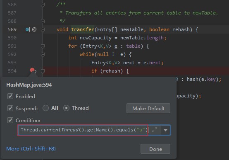Viewport: 229px width, 160px height.
Task: Select the All suspend radio button
Action: point(45,108)
